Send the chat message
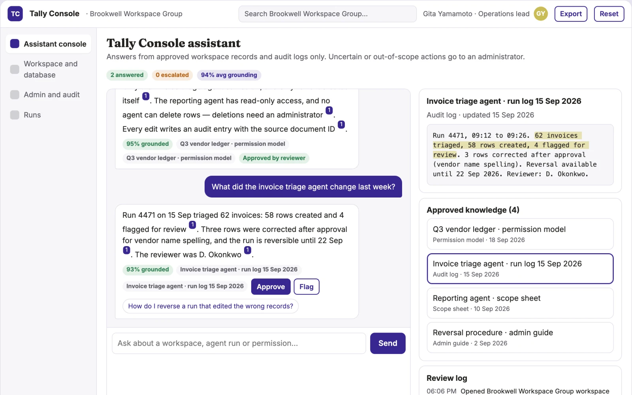 pyautogui.click(x=387, y=343)
